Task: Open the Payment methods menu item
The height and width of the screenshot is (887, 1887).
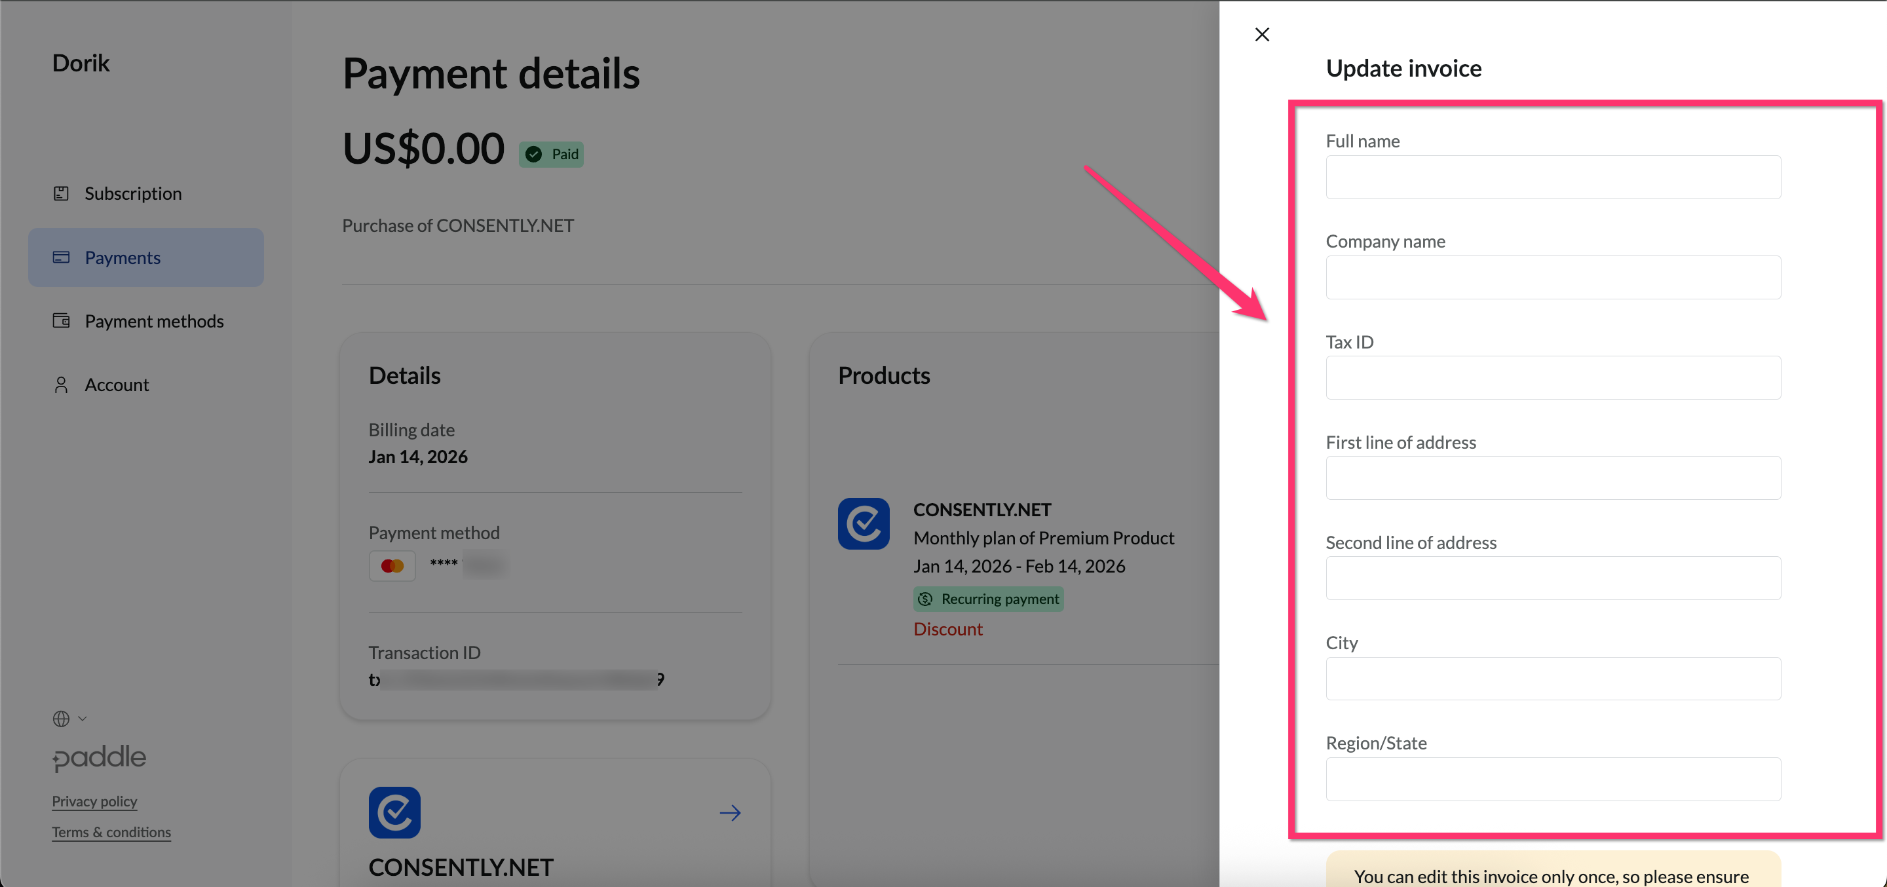Action: pos(154,321)
